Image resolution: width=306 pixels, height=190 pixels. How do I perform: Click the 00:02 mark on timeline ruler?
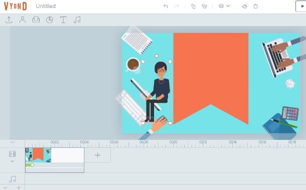pyautogui.click(x=55, y=142)
